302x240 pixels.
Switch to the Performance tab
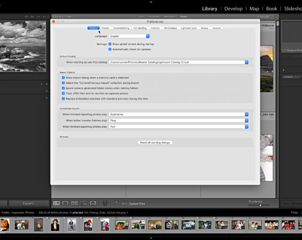coord(170,28)
